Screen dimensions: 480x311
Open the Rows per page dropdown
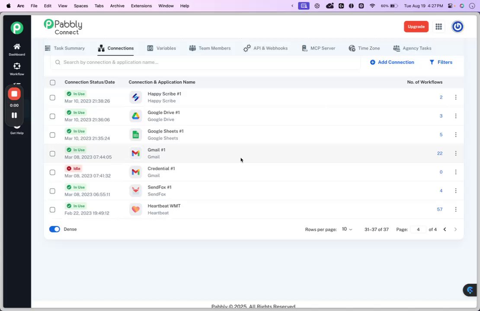click(x=347, y=229)
